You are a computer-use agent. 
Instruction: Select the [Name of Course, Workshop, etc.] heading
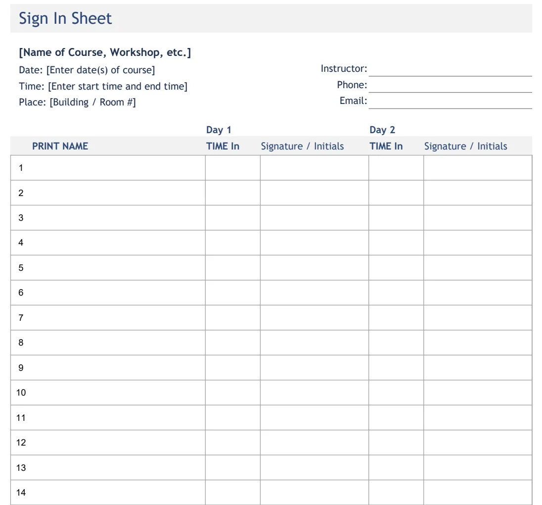105,52
